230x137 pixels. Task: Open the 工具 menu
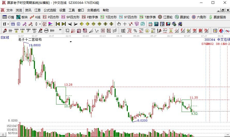click(x=72, y=10)
